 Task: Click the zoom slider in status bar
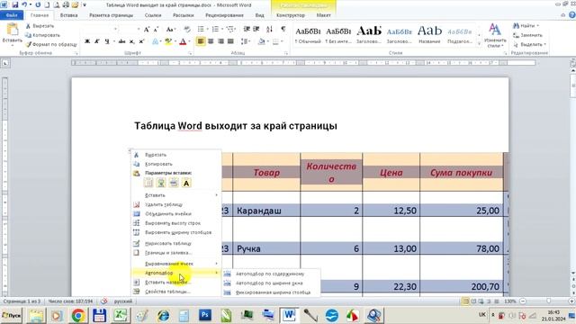[548, 301]
